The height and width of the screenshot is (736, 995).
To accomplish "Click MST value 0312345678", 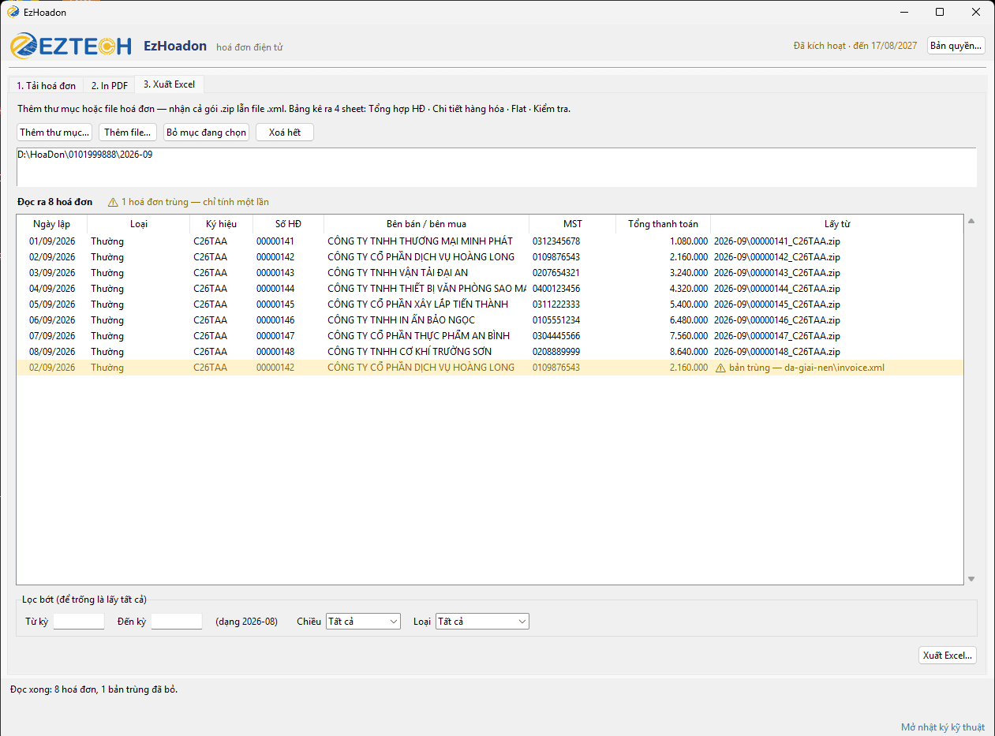I will (556, 241).
